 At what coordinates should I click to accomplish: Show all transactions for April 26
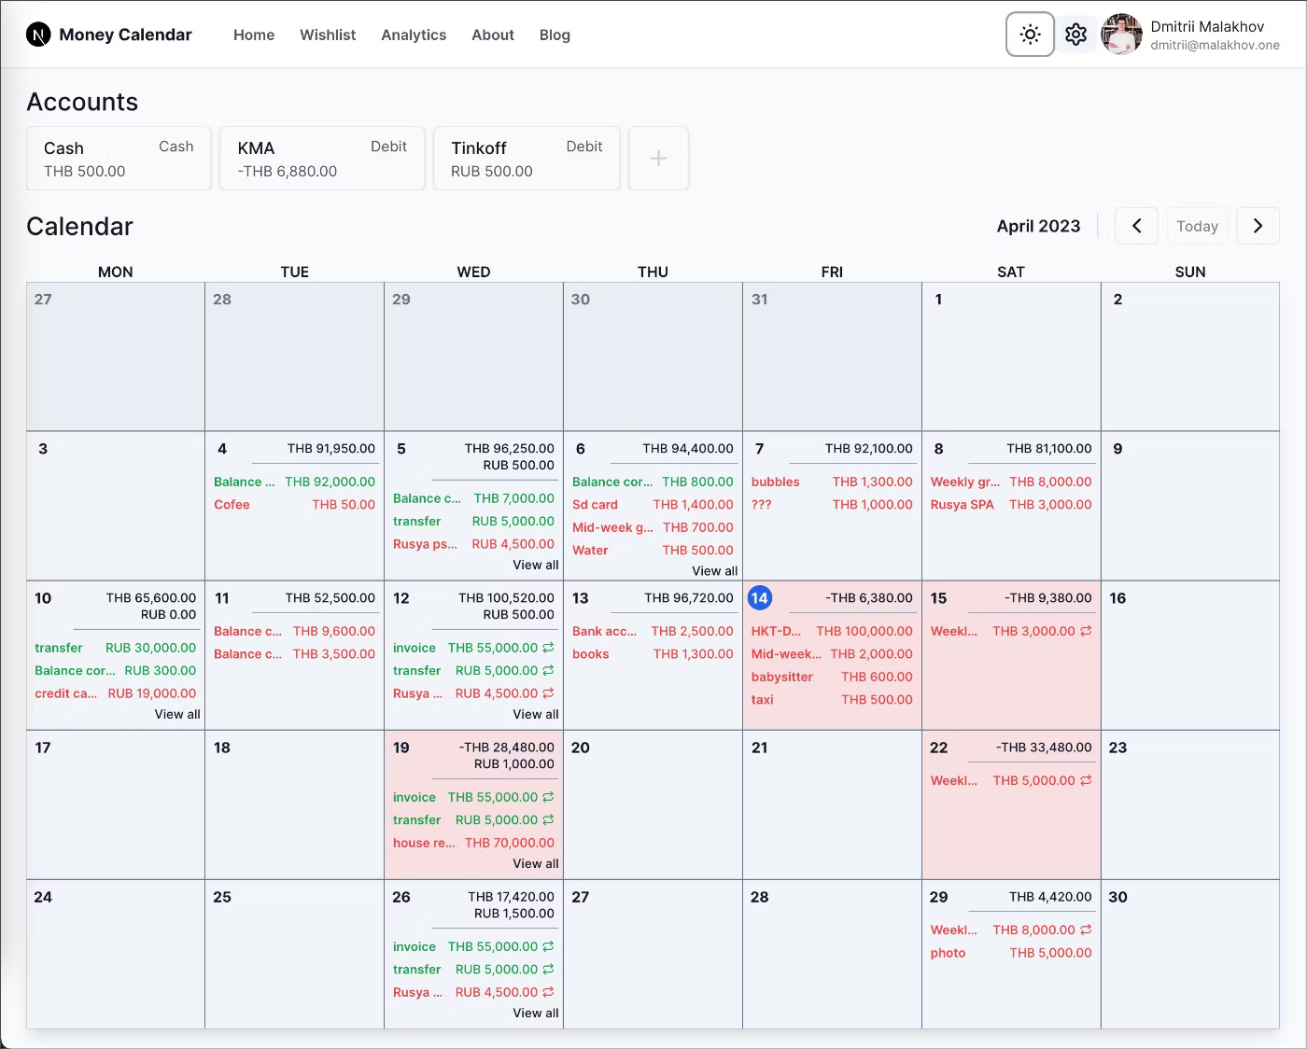coord(535,1013)
